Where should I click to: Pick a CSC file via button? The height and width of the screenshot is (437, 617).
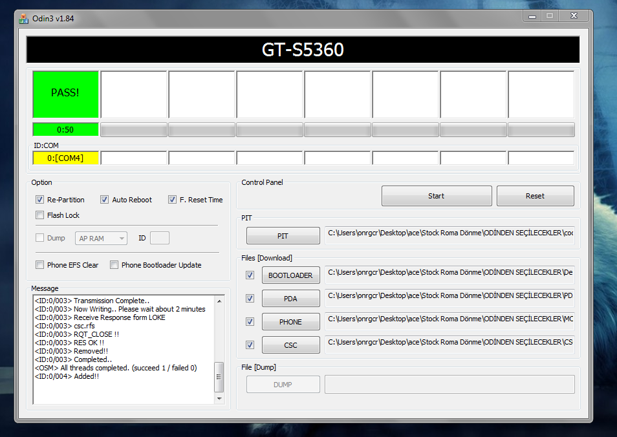[x=291, y=345]
